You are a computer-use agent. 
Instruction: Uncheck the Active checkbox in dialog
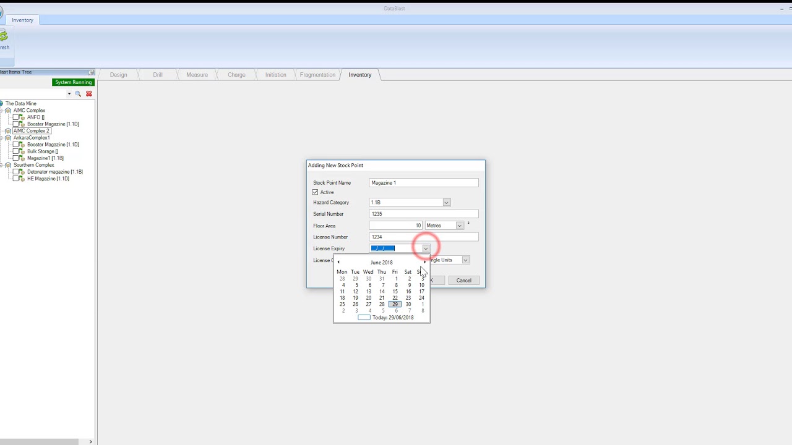(316, 192)
